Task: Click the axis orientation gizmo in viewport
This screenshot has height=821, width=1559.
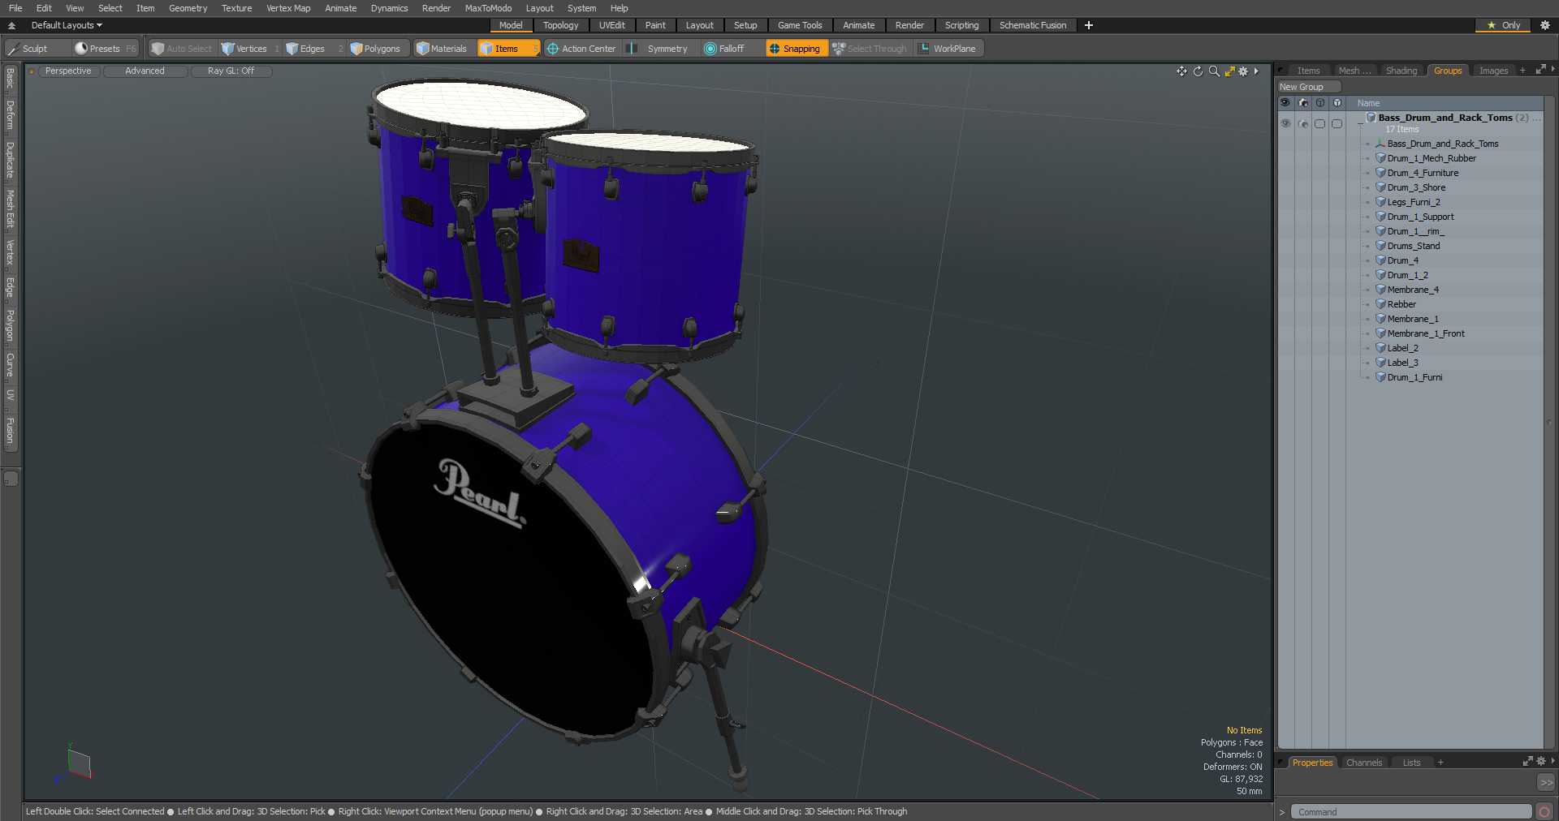Action: 74,765
